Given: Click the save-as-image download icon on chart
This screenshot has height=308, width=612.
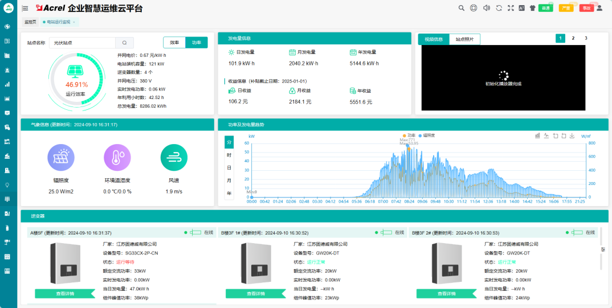Looking at the screenshot, I should pos(572,135).
